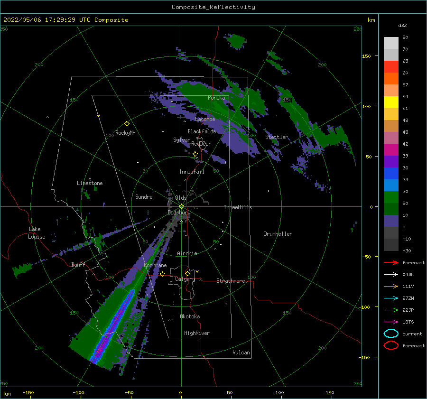The image size is (427, 399).
Task: Click the red forecast ellipse icon
Action: click(391, 345)
